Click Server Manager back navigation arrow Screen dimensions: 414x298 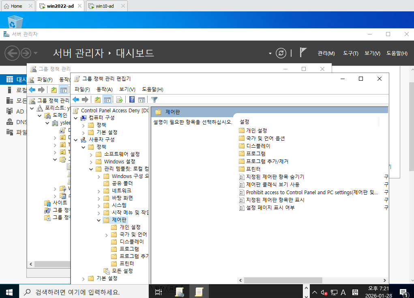click(12, 53)
